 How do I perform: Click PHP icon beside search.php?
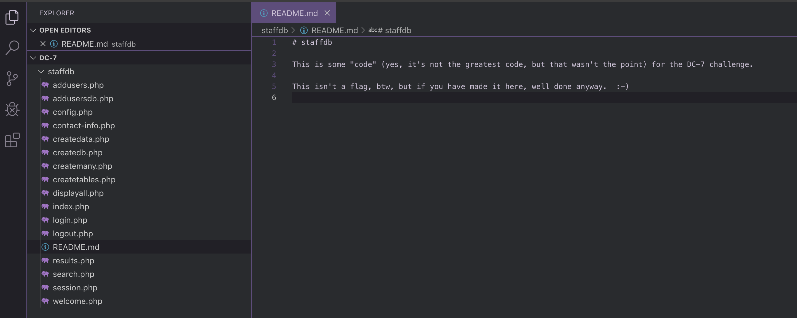(45, 274)
